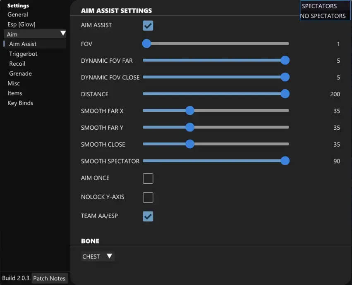Image resolution: width=352 pixels, height=285 pixels.
Task: Switch to the Misc section
Action: point(14,83)
